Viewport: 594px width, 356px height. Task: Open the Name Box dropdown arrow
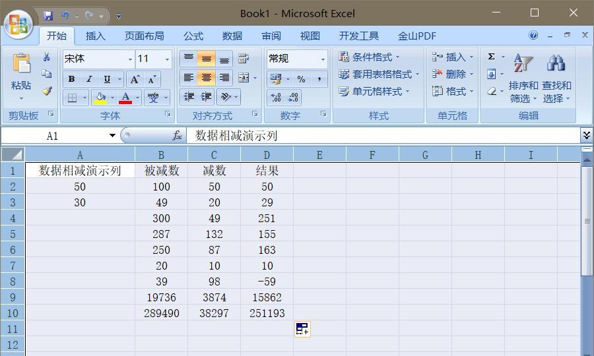click(112, 135)
